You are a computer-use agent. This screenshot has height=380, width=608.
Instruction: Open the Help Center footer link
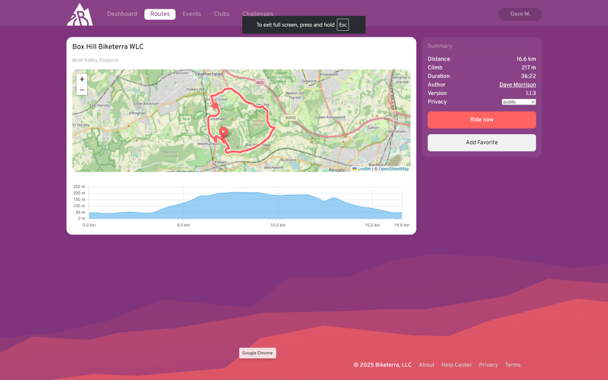(457, 365)
